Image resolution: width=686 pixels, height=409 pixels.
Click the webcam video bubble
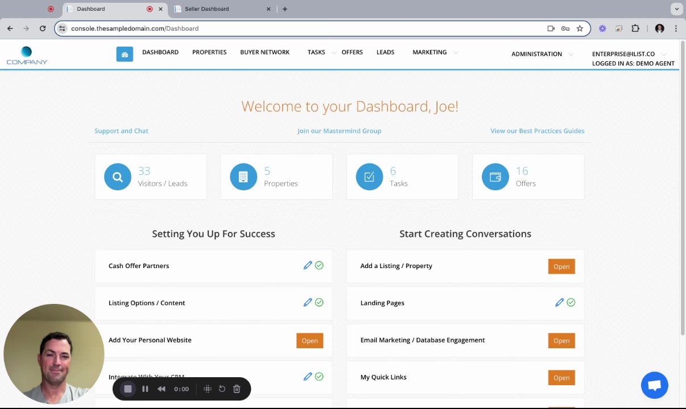54,354
